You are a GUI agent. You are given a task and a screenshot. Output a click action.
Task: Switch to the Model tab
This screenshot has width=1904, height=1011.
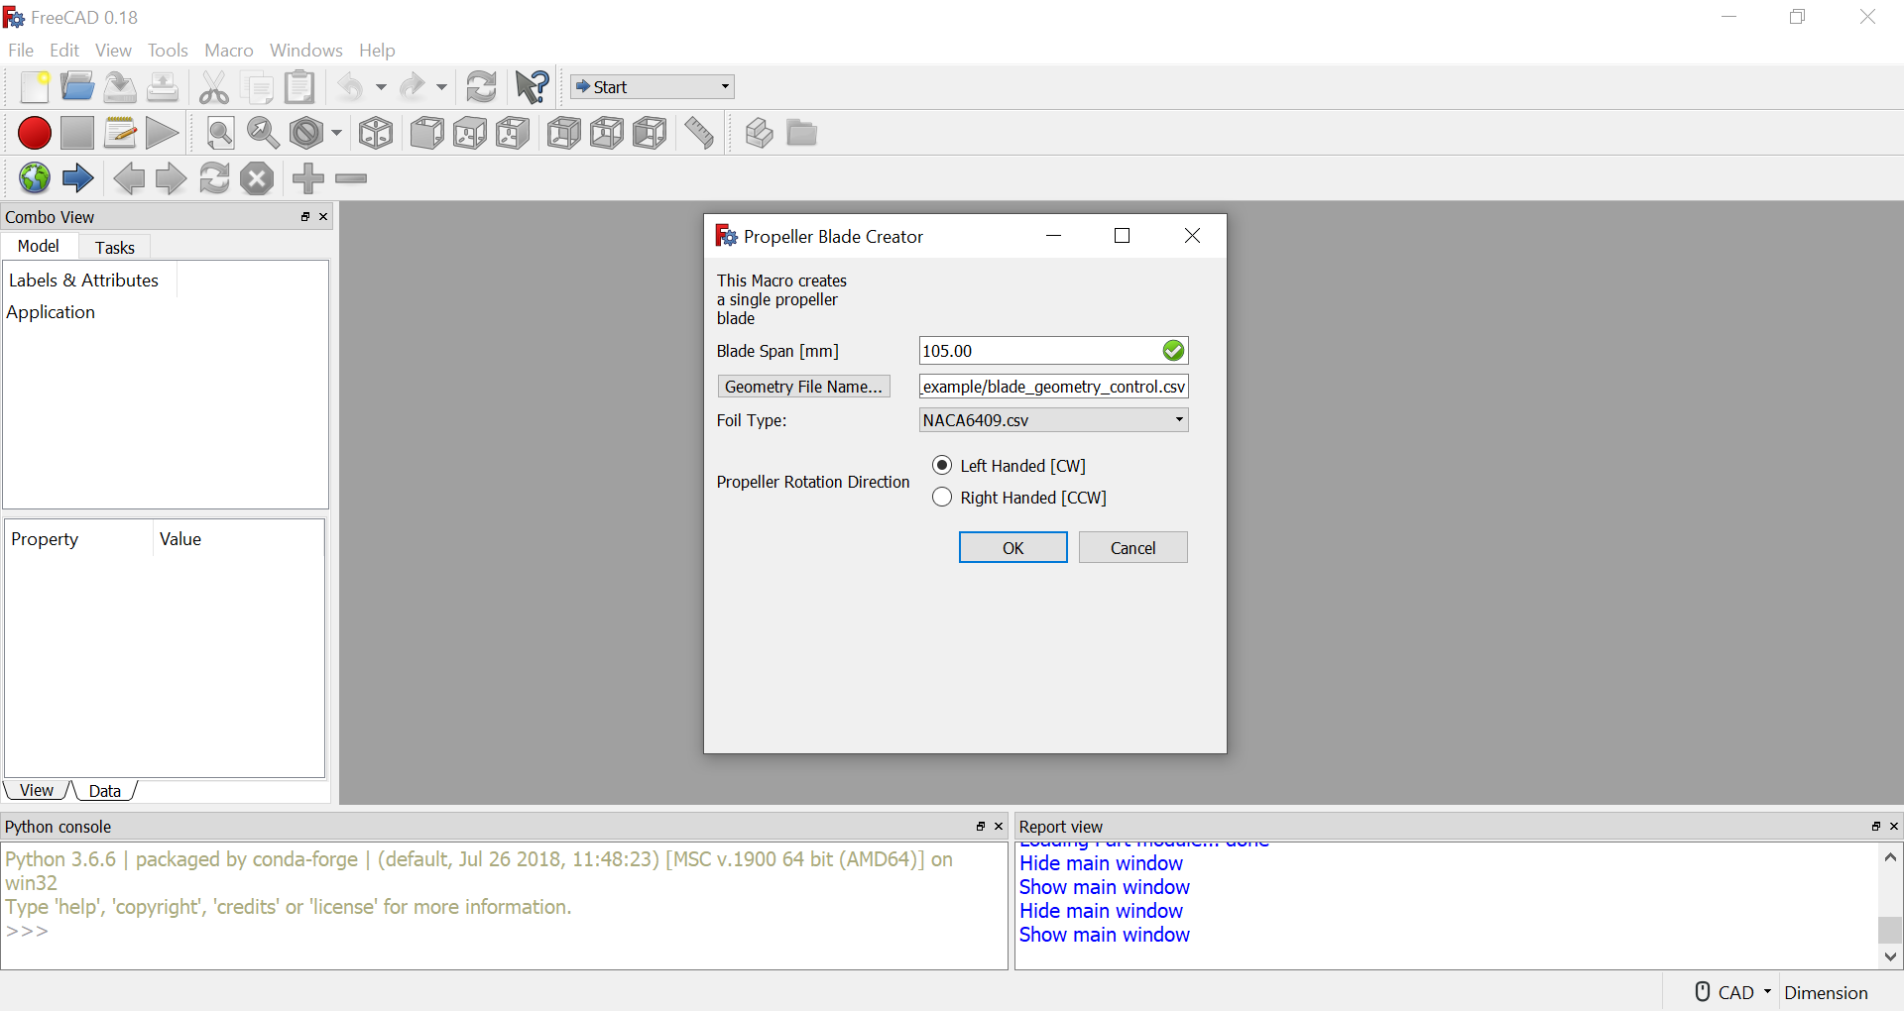pyautogui.click(x=39, y=246)
